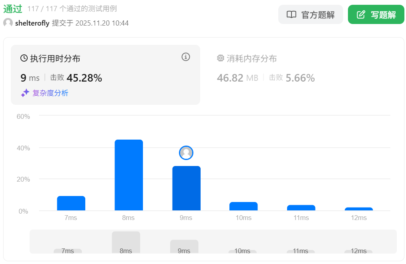The width and height of the screenshot is (406, 264).
Task: Click the book icon in 官方题解 button
Action: (x=291, y=15)
